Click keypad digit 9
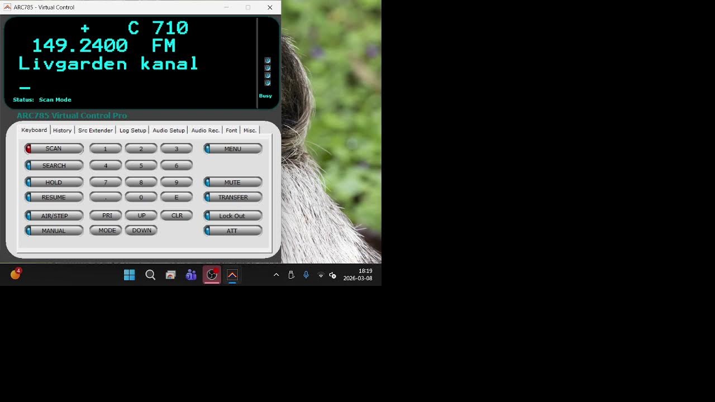 (x=177, y=182)
